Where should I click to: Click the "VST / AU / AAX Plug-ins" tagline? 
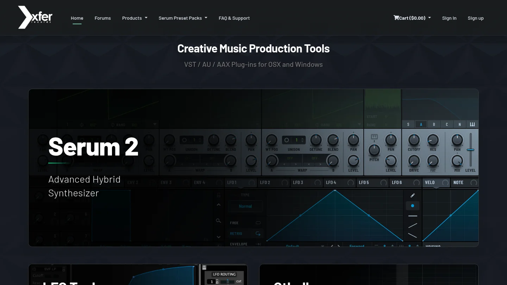pyautogui.click(x=254, y=64)
